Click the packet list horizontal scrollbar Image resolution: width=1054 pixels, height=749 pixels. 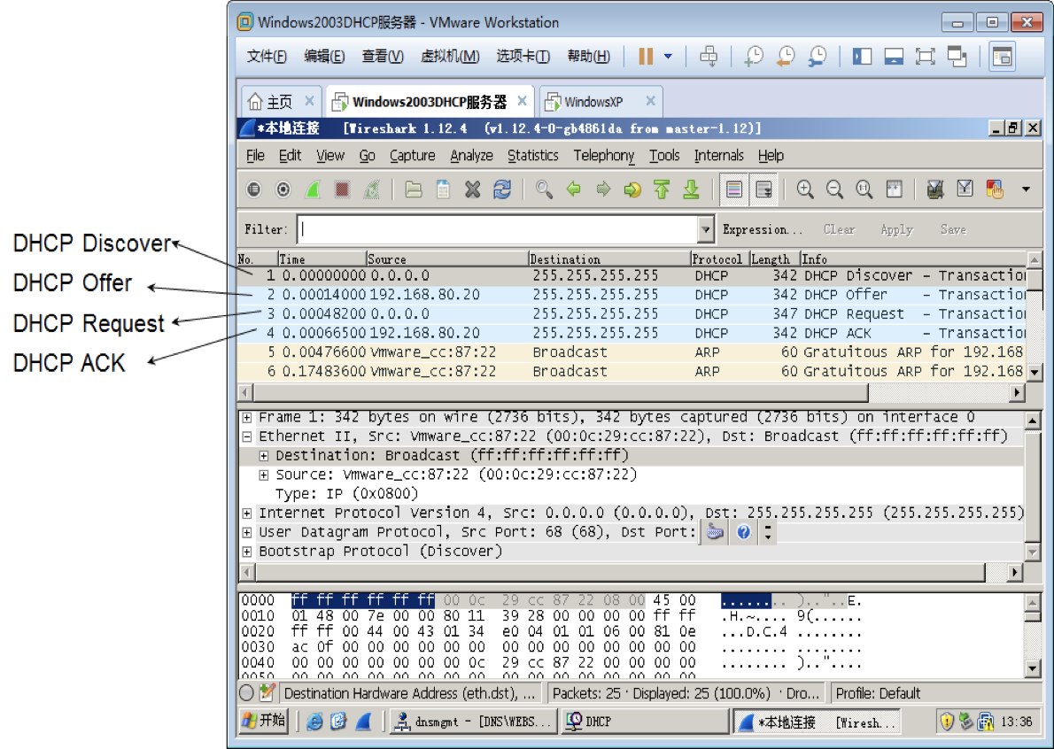(x=562, y=392)
